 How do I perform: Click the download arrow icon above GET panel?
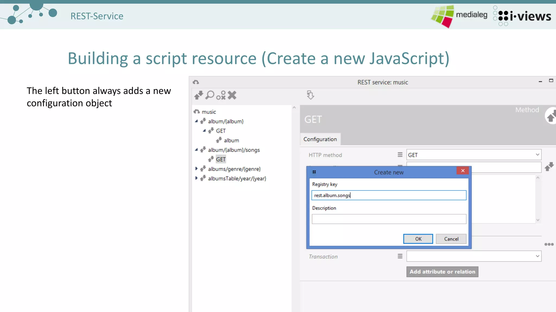point(310,95)
